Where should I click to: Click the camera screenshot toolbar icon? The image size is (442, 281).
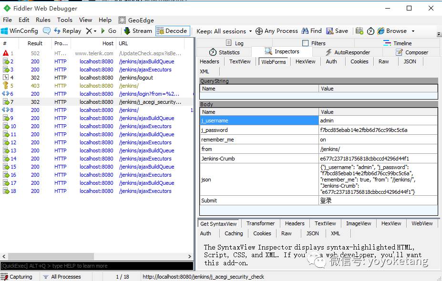tap(359, 30)
